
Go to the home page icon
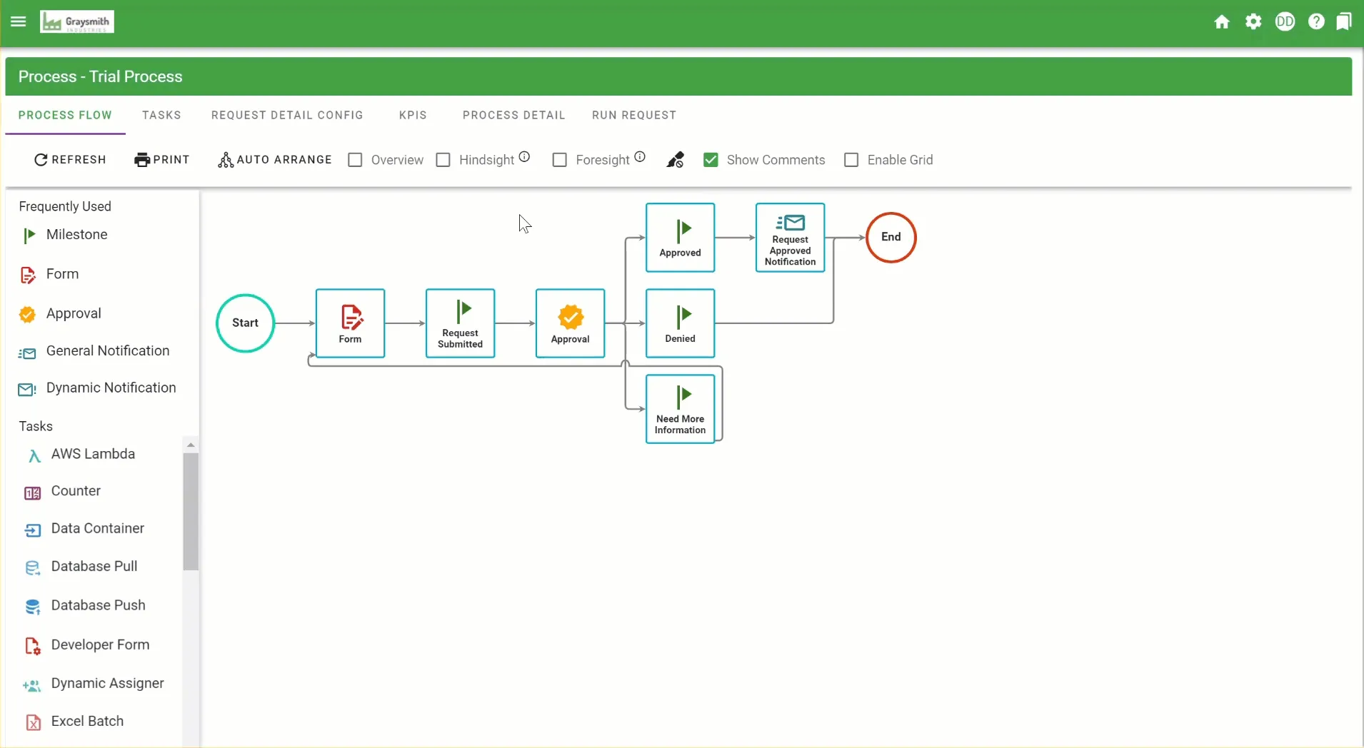(1222, 22)
